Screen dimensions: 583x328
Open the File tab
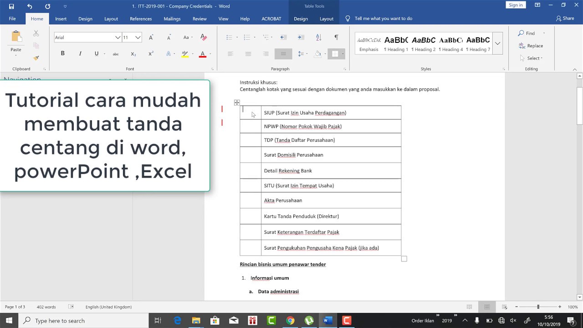[12, 19]
